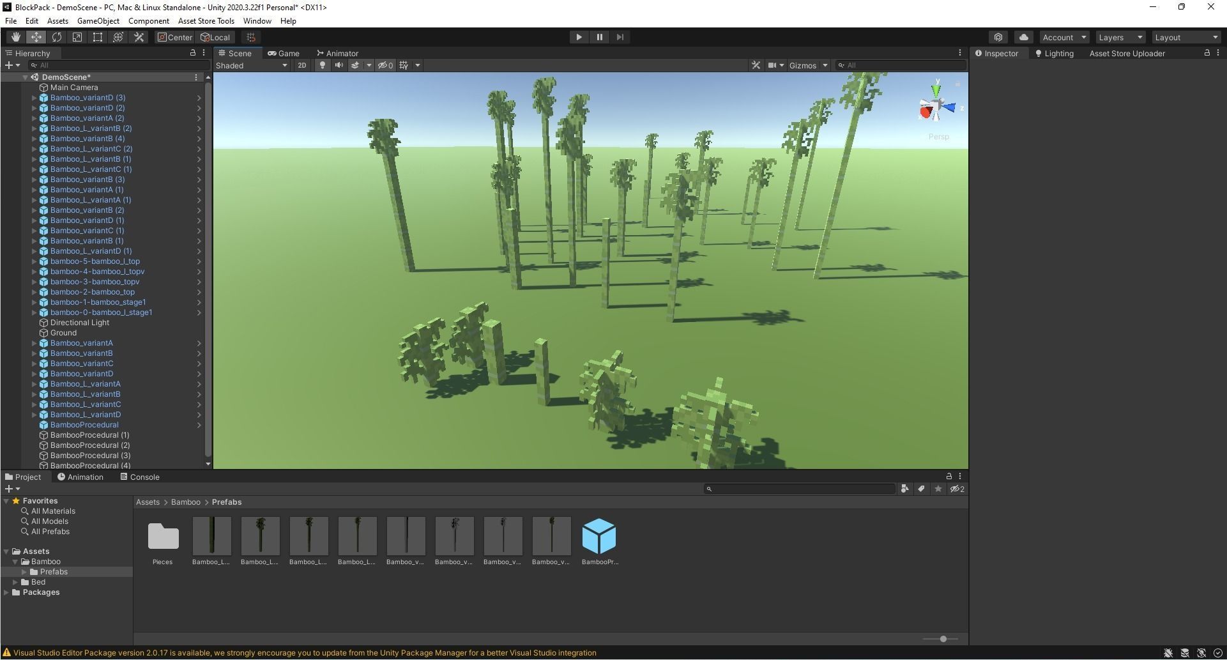This screenshot has height=660, width=1227.
Task: Click the Unity cloud services icon
Action: point(1024,37)
